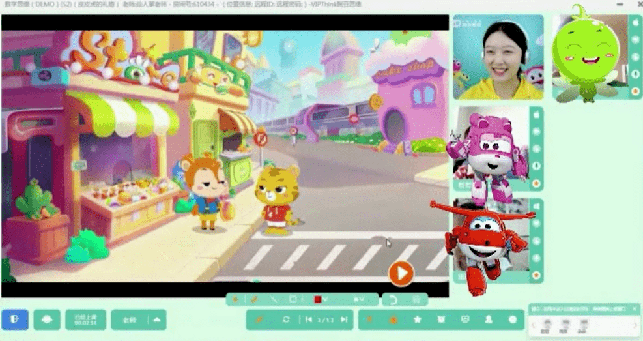Image resolution: width=643 pixels, height=341 pixels.
Task: Click the class elapsed time display
Action: click(x=86, y=319)
